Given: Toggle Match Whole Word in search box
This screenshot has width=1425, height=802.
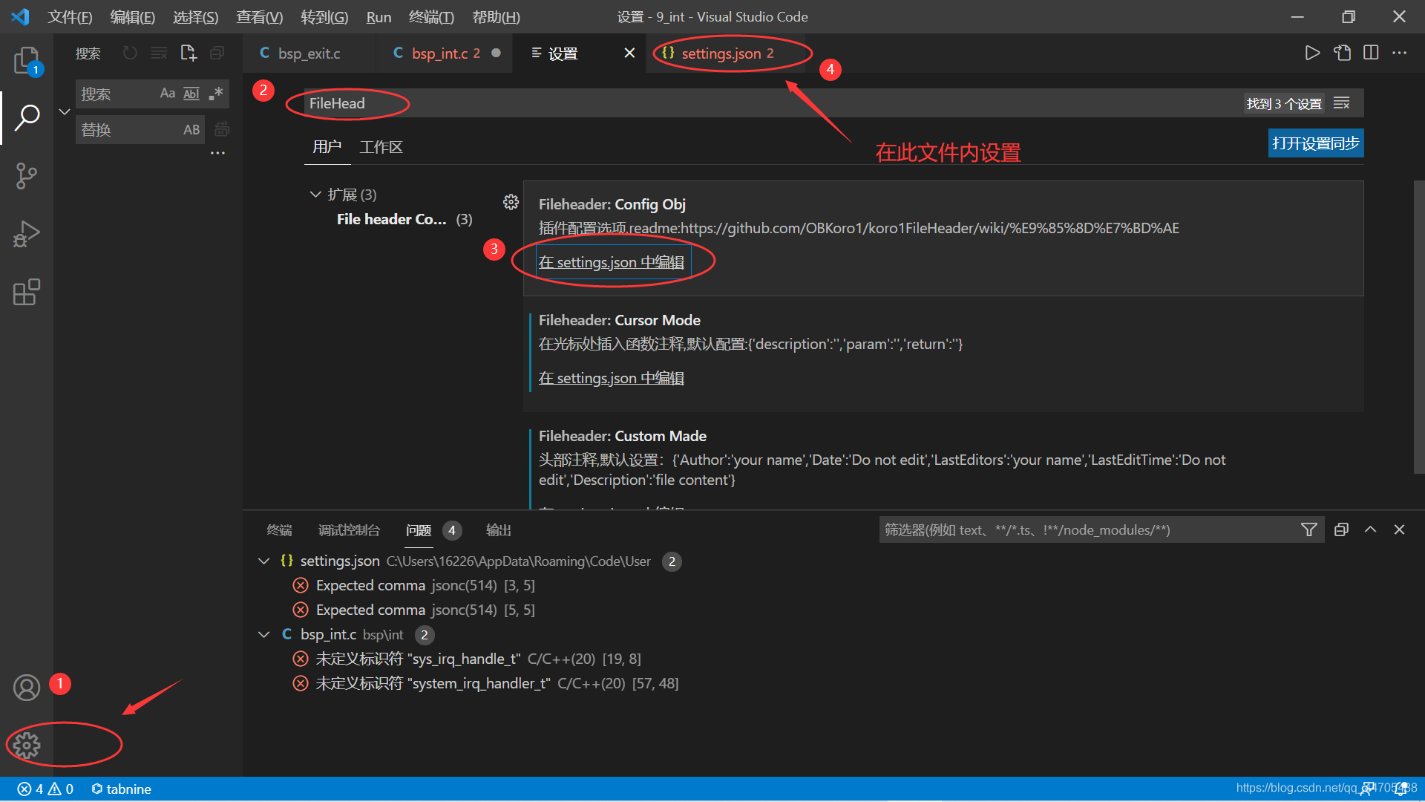Looking at the screenshot, I should (191, 94).
